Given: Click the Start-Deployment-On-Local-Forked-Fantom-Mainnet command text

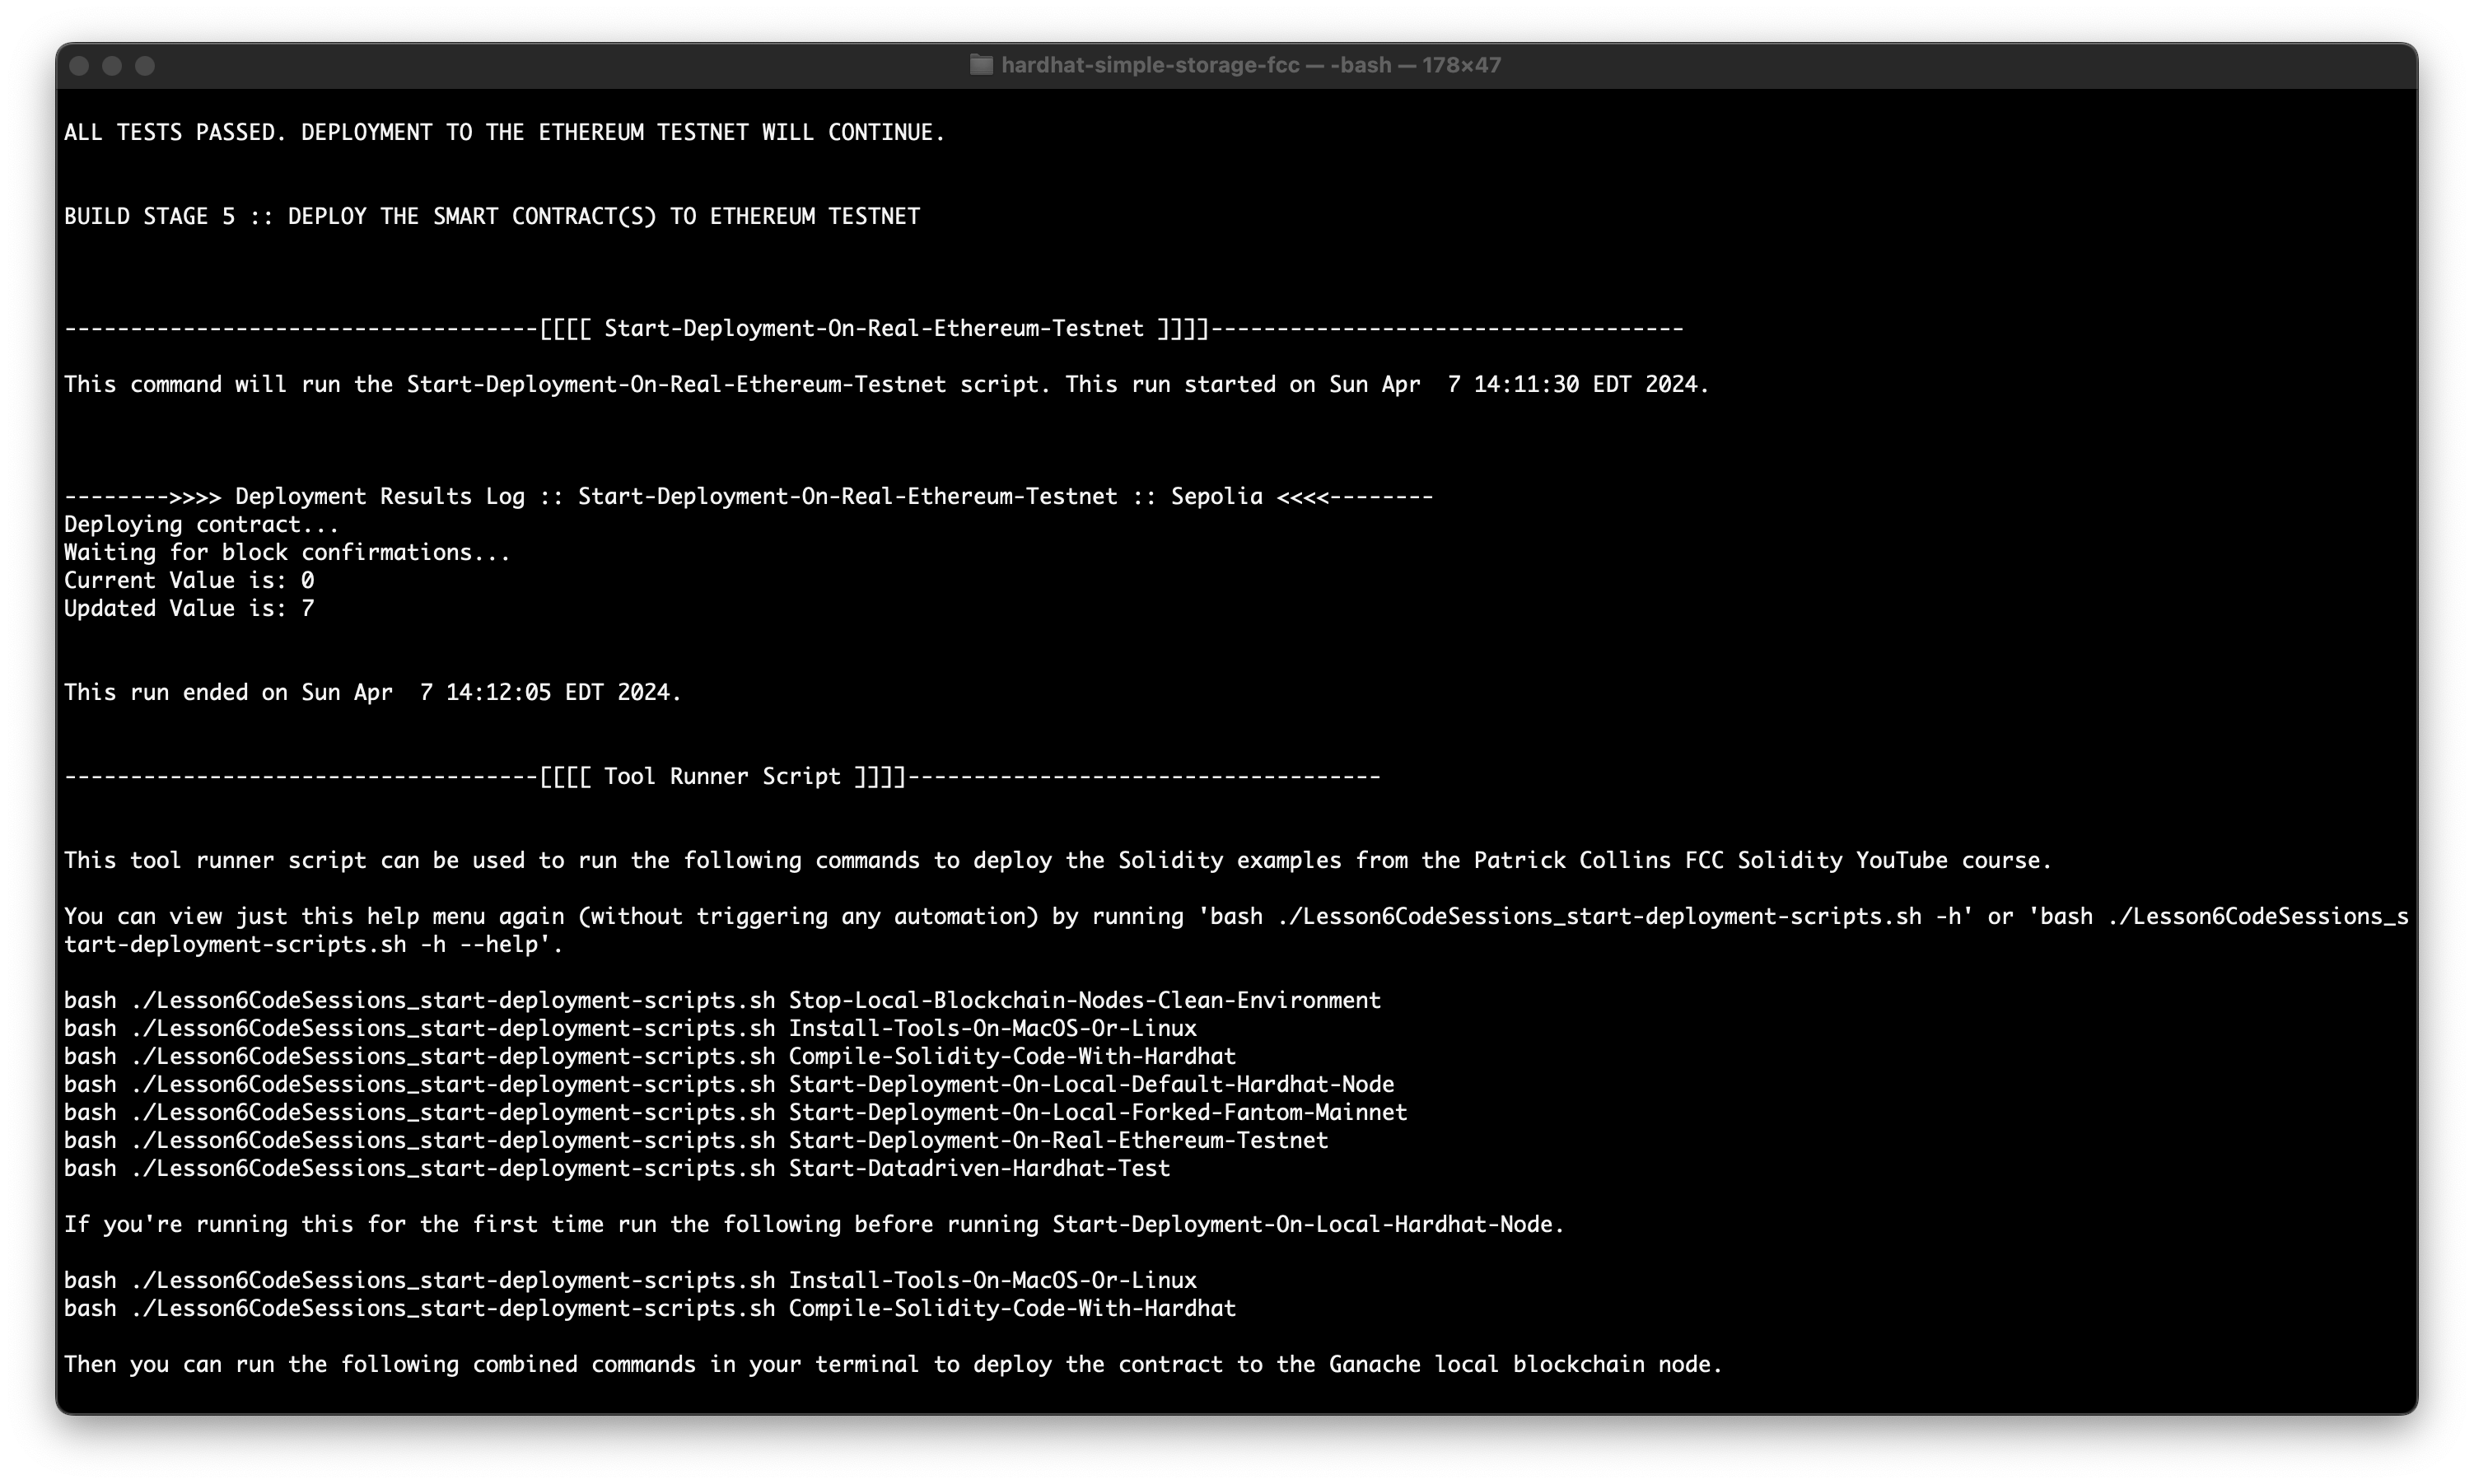Looking at the screenshot, I should point(1097,1113).
